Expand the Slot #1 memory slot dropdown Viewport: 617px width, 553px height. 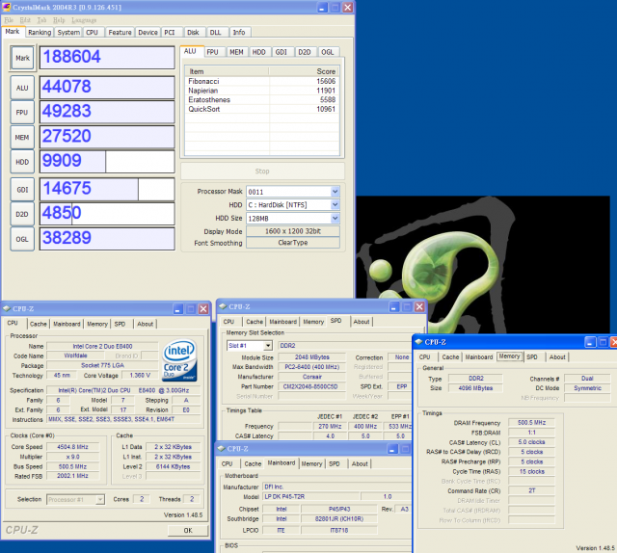click(x=268, y=346)
